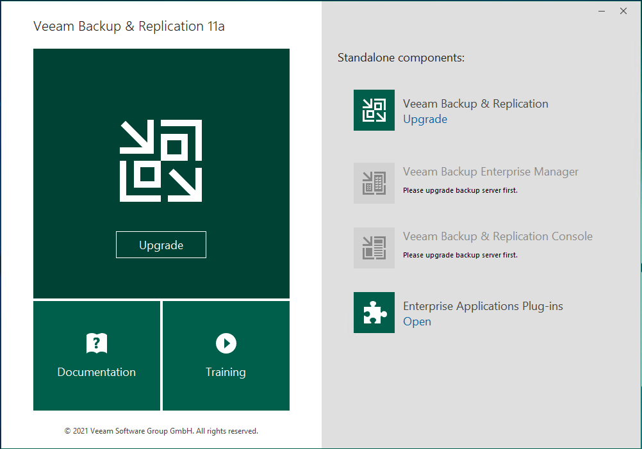This screenshot has width=642, height=449.
Task: Click the upgrade notice under Replication Console
Action: pyautogui.click(x=460, y=255)
